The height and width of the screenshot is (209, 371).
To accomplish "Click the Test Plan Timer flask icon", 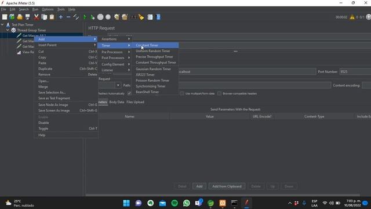I will (8, 24).
